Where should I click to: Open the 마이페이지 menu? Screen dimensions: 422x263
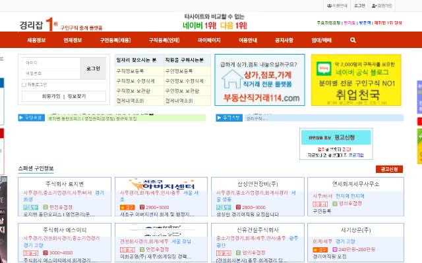point(209,40)
